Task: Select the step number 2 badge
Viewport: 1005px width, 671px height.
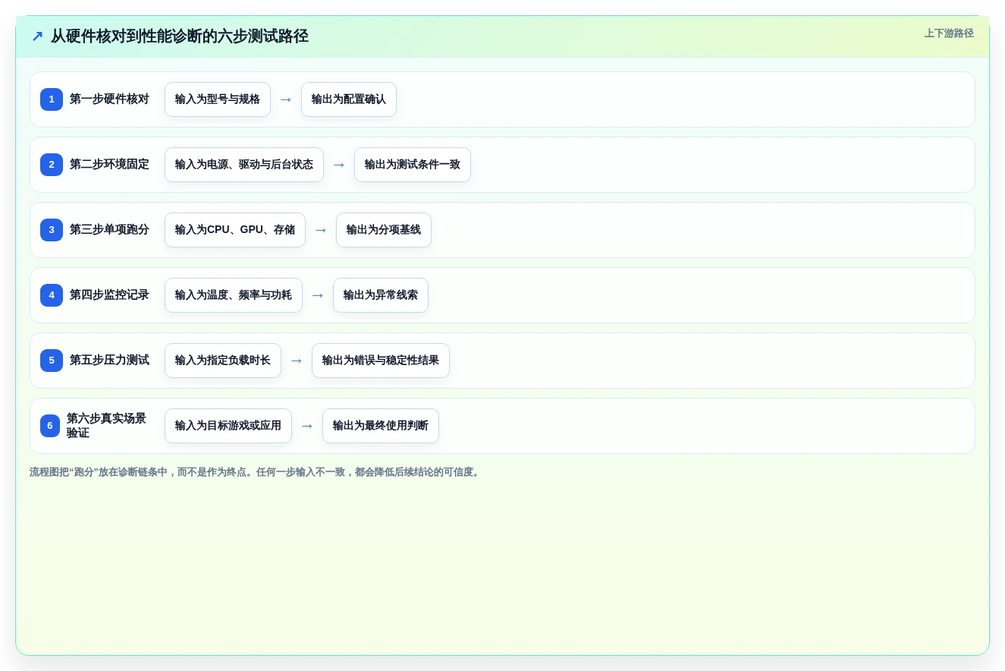Action: tap(52, 165)
